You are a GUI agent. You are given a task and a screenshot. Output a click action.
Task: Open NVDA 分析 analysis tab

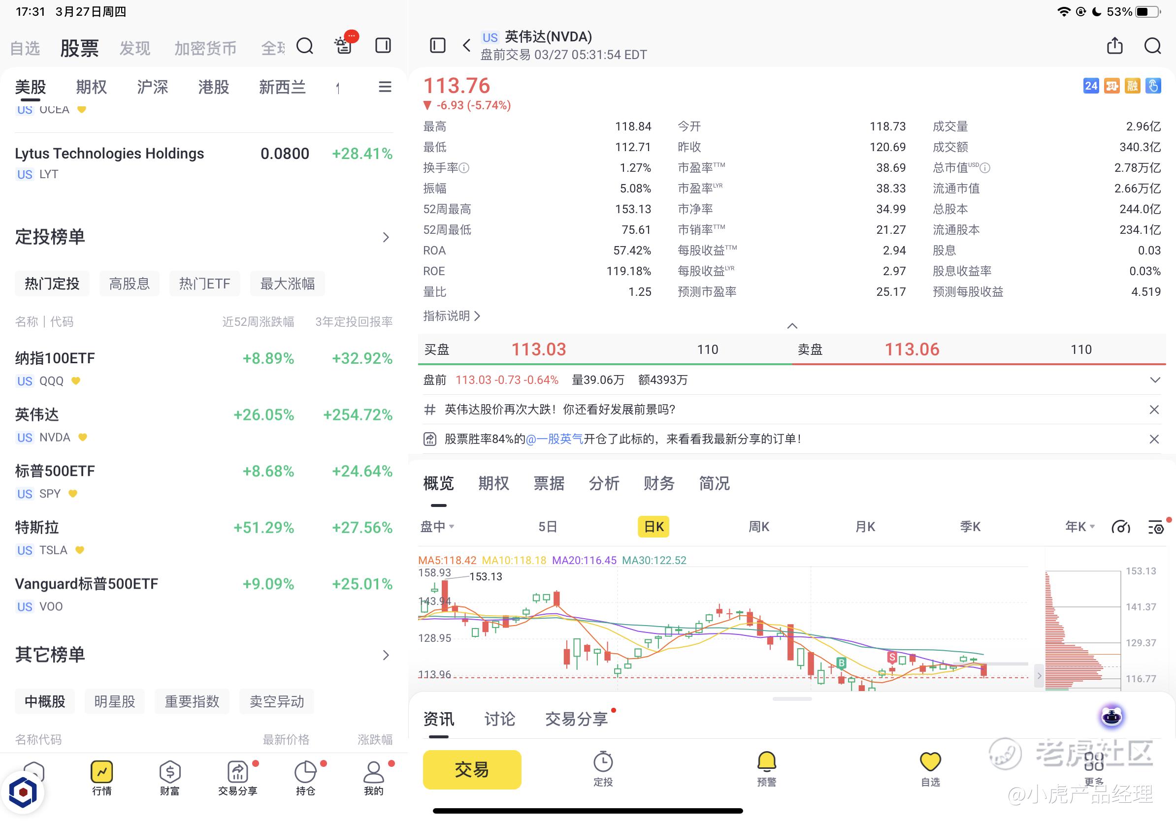604,483
